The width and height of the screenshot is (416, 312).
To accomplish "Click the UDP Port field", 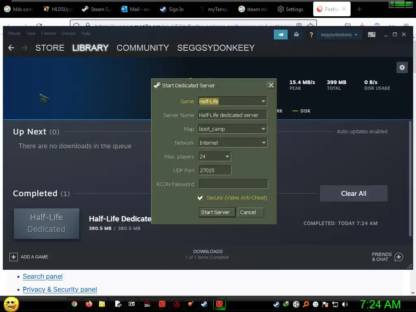I will [x=215, y=170].
